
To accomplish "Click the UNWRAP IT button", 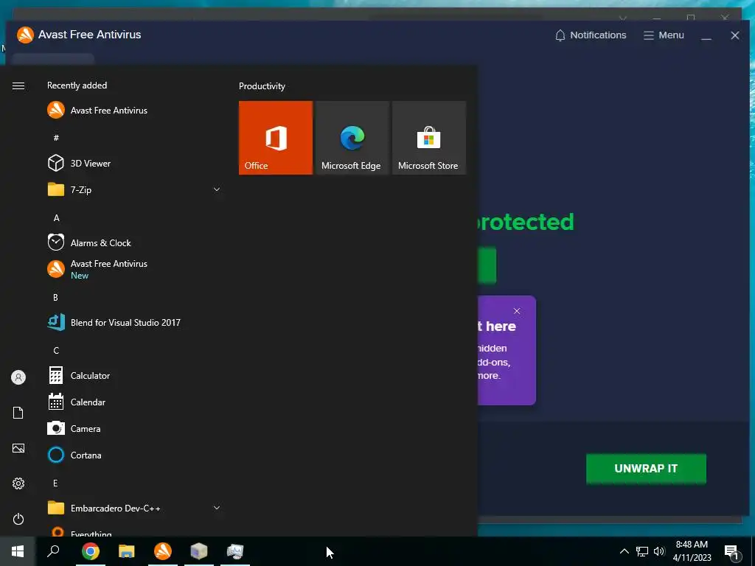I will pyautogui.click(x=646, y=468).
